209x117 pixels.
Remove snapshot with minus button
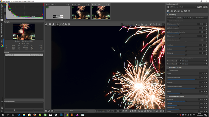pos(33,110)
